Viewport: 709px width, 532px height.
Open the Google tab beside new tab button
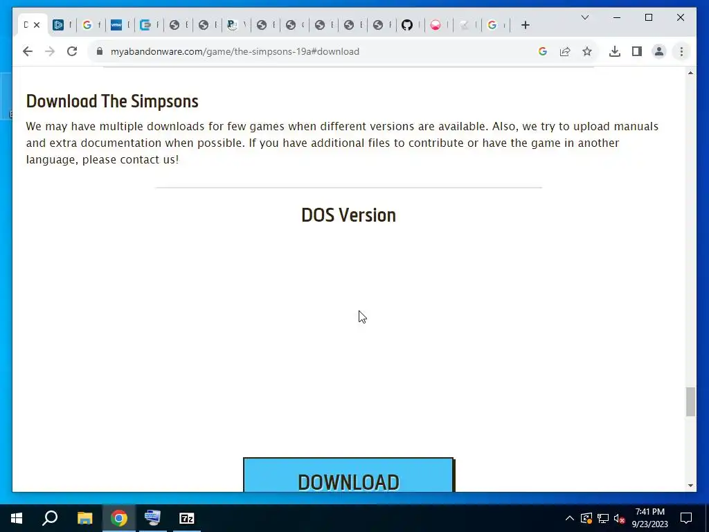pos(492,26)
